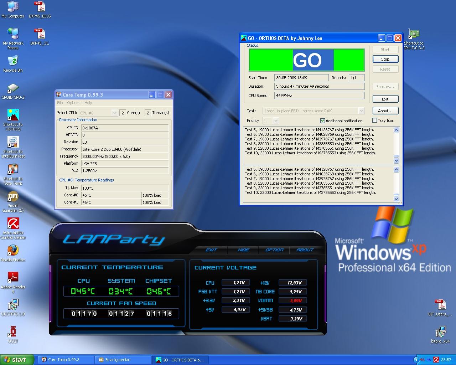Image resolution: width=456 pixels, height=365 pixels.
Task: Toggle the Additional notification checkbox
Action: click(322, 120)
